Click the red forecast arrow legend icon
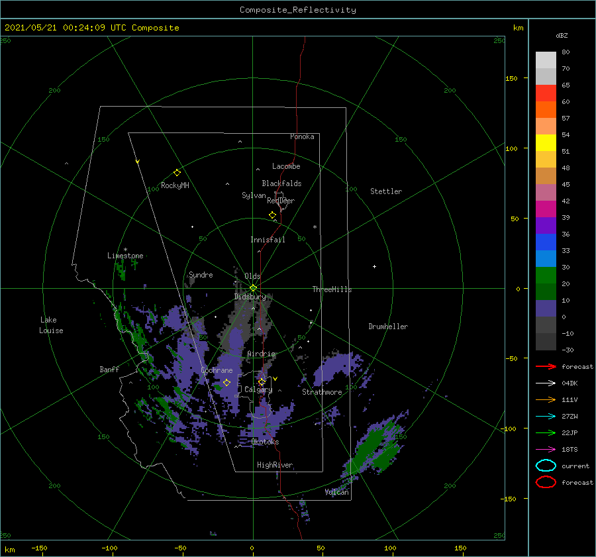Viewport: 596px width, 557px height. [x=546, y=366]
